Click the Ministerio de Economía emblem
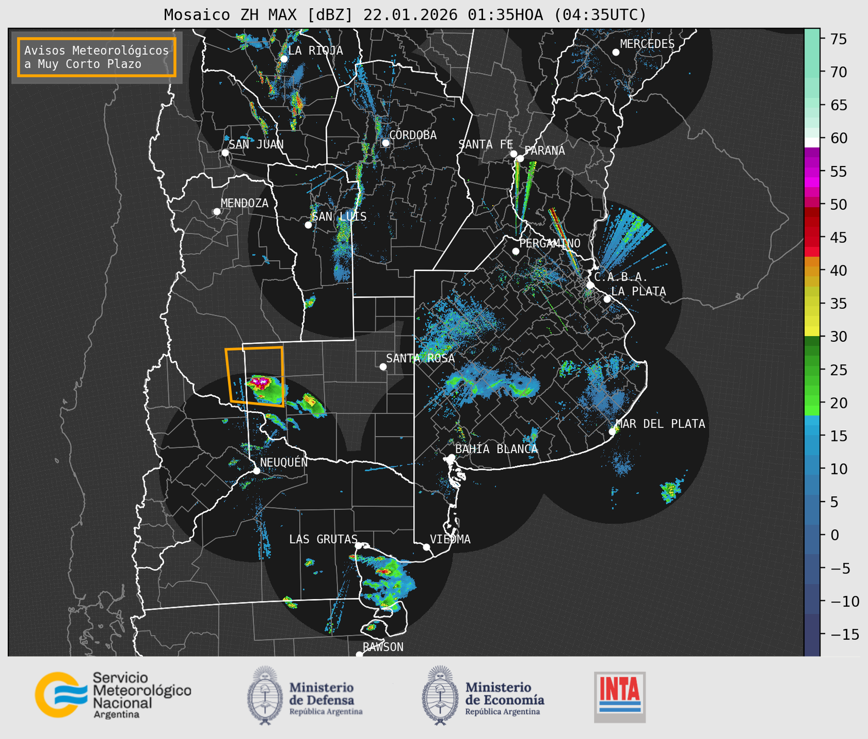Screen dimensions: 868x739 click(440, 695)
